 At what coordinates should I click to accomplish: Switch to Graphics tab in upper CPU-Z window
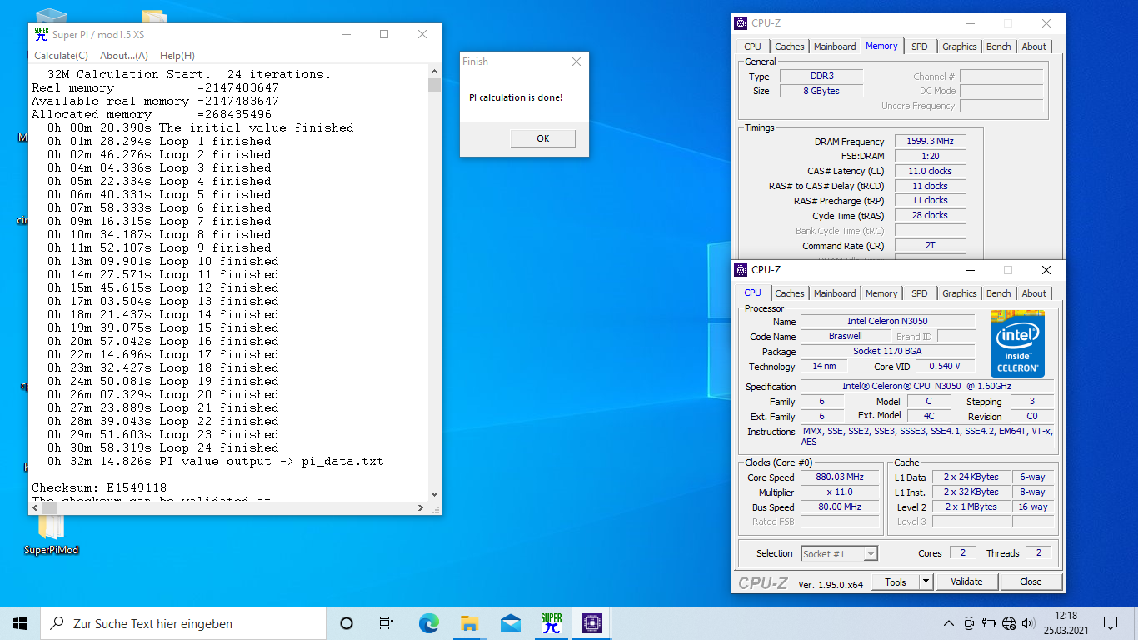(x=959, y=47)
